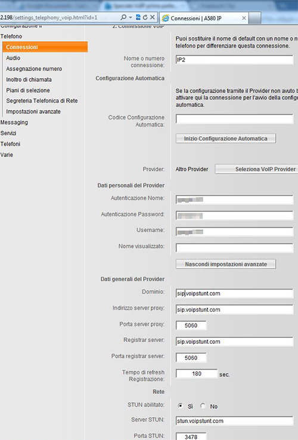Open the address bar dropdown arrow
Screen dimensions: 298x440
(131, 17)
